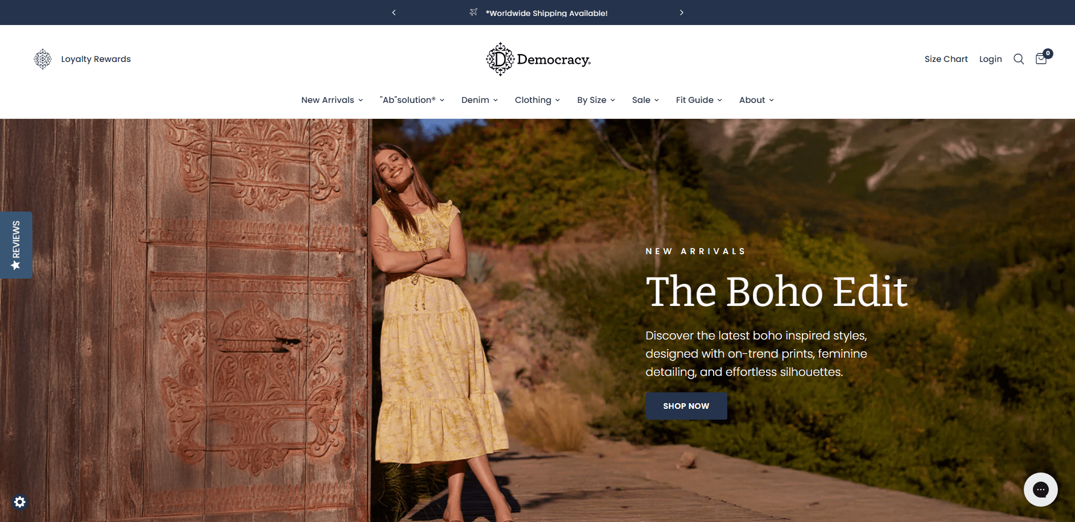Open the Fit Guide menu
Screen dimensions: 1075x522
point(699,100)
